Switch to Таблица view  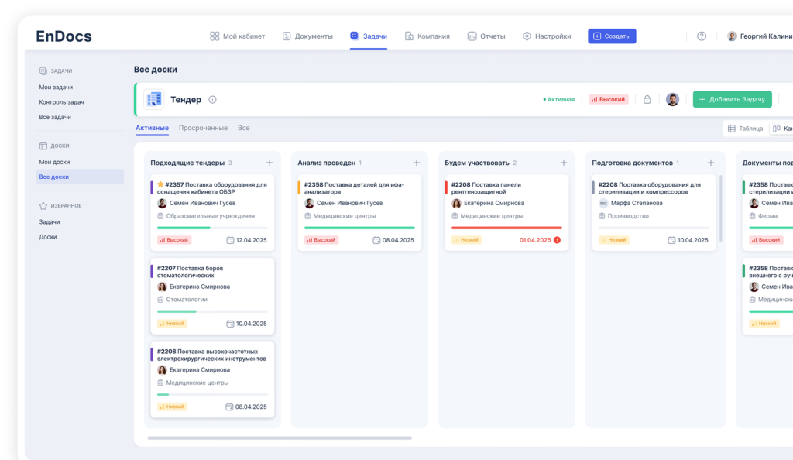coord(745,129)
